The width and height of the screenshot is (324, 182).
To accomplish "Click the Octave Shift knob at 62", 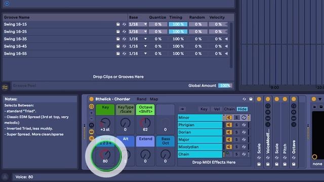I will click(x=145, y=123).
